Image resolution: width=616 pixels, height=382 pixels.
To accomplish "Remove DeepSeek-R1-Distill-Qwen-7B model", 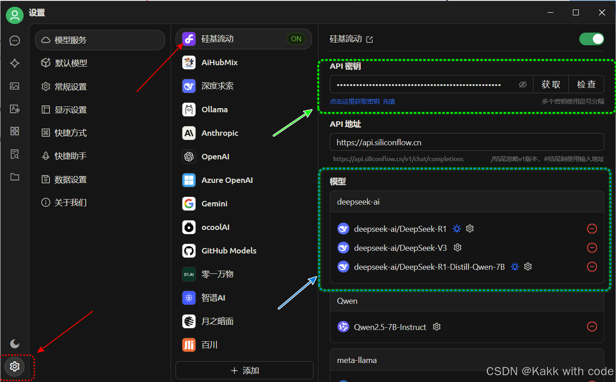I will pyautogui.click(x=592, y=267).
